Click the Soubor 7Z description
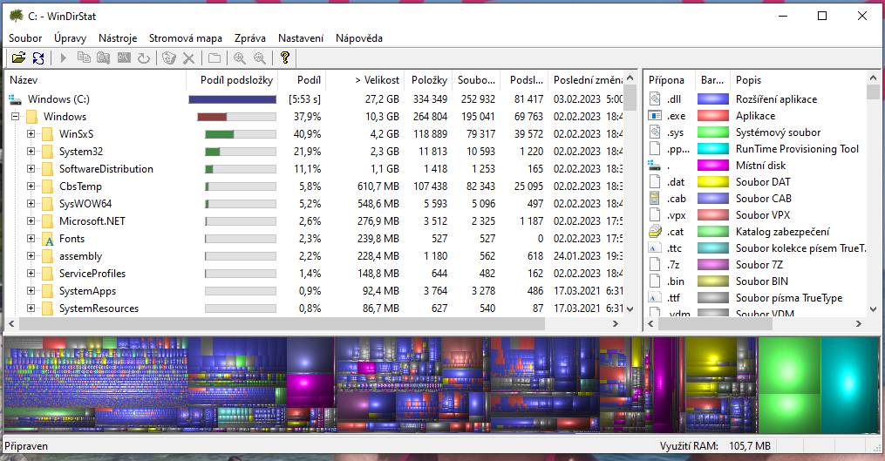 (x=759, y=265)
